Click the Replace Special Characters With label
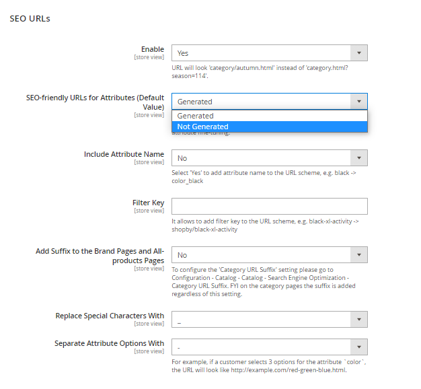Viewport: 421px width, 389px height. click(109, 315)
